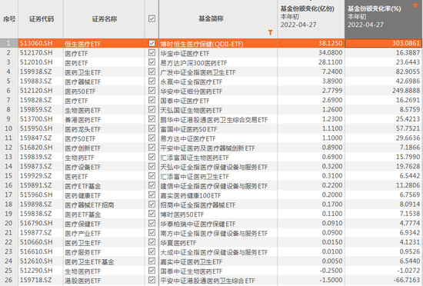423x286 pixels.
Task: Open security code 159718.SZ
Action: [x=35, y=280]
